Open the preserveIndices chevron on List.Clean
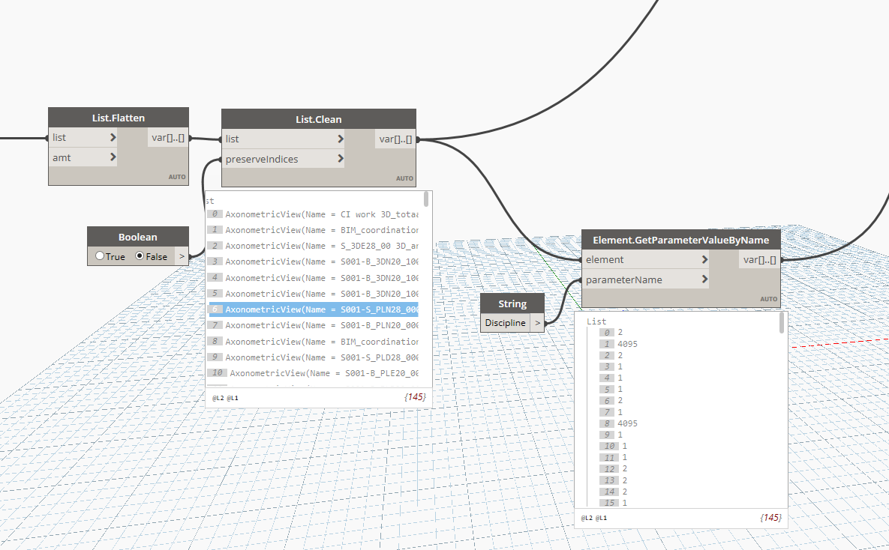889x550 pixels. [x=340, y=159]
